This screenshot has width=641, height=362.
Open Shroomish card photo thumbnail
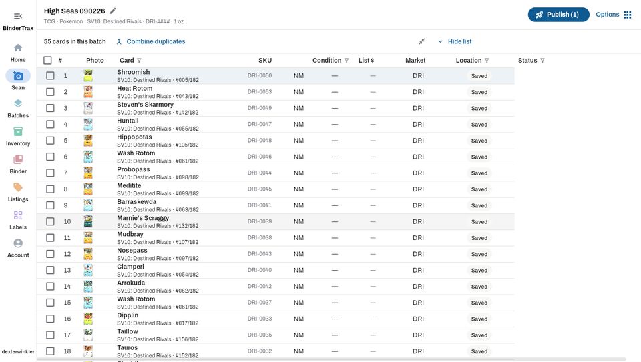(88, 75)
